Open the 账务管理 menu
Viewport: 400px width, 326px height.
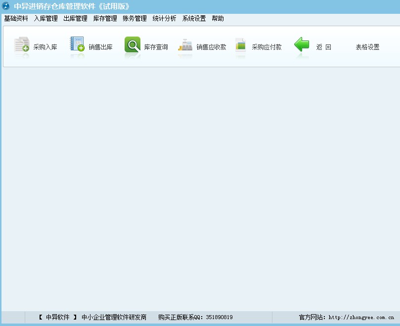(x=134, y=18)
